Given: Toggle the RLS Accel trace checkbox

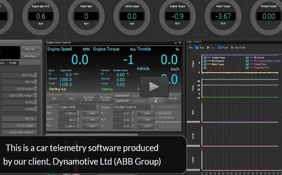Looking at the screenshot, I should (x=247, y=58).
